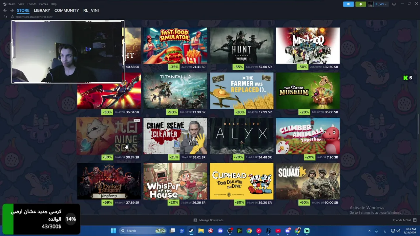Open Friends & Chat link
This screenshot has height=236, width=420.
(402, 220)
